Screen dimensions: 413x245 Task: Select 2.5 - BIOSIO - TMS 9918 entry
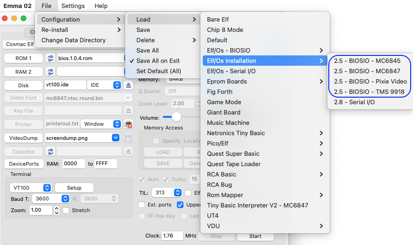(x=370, y=92)
